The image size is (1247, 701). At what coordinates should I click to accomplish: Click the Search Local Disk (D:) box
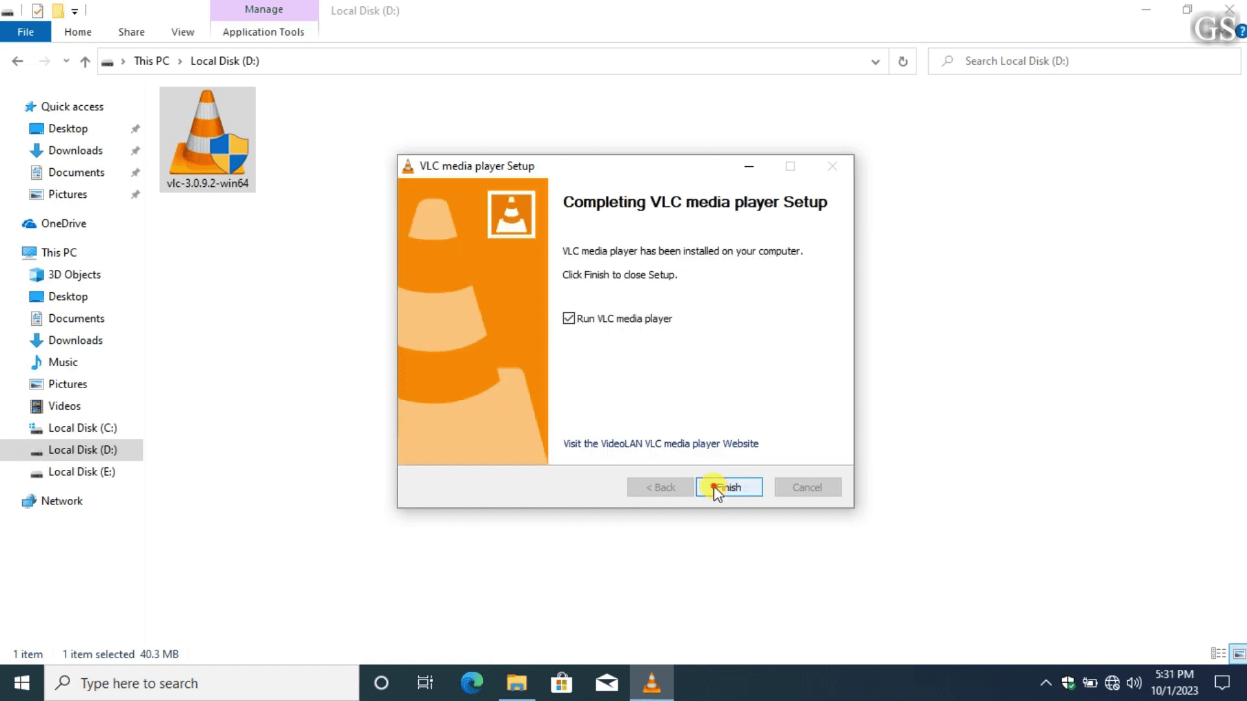click(1085, 61)
